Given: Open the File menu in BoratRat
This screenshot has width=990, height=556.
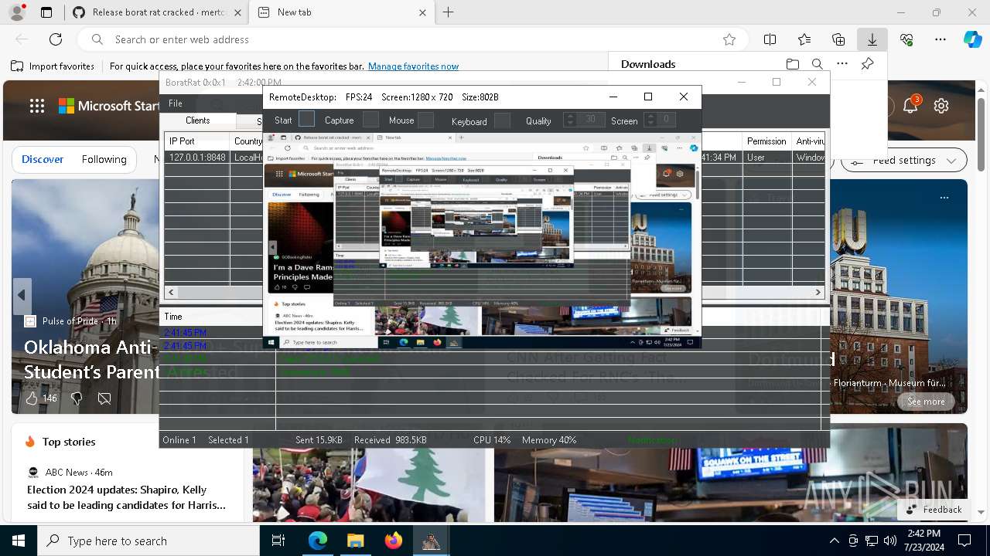Looking at the screenshot, I should (176, 103).
